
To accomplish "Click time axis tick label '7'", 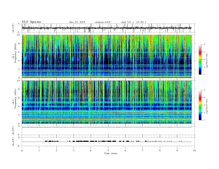I will tap(143, 150).
